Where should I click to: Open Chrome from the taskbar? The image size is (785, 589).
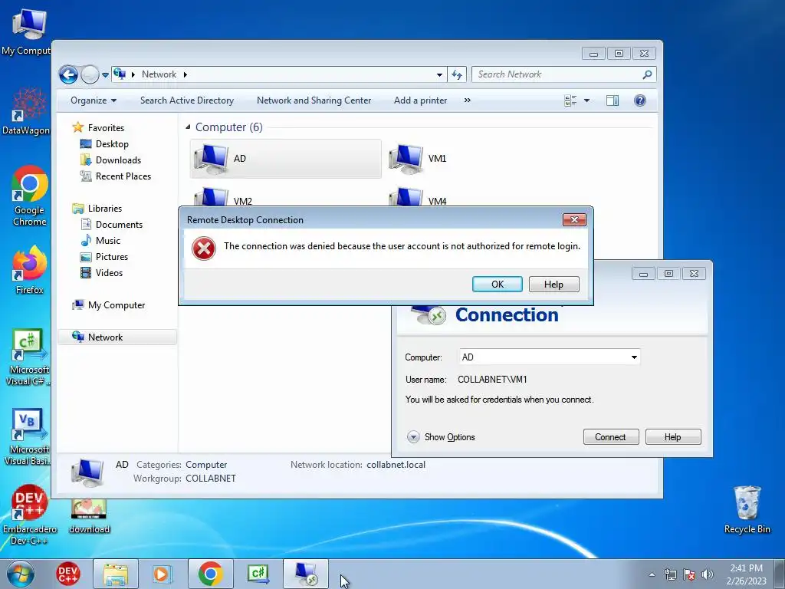pos(210,574)
